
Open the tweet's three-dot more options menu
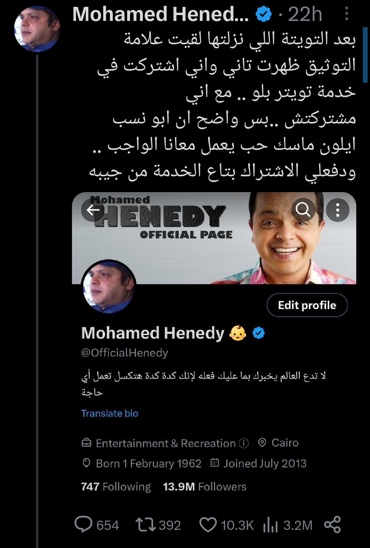click(347, 14)
